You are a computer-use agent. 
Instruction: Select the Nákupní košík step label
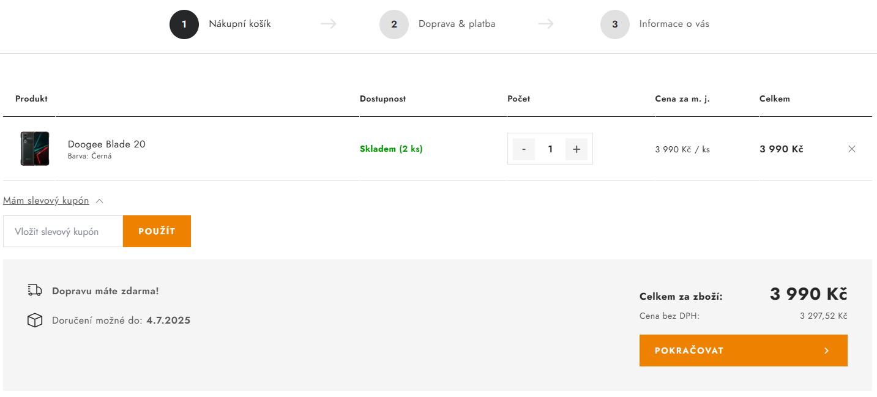point(239,24)
